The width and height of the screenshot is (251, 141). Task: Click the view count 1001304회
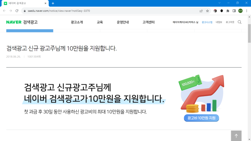coord(34,57)
